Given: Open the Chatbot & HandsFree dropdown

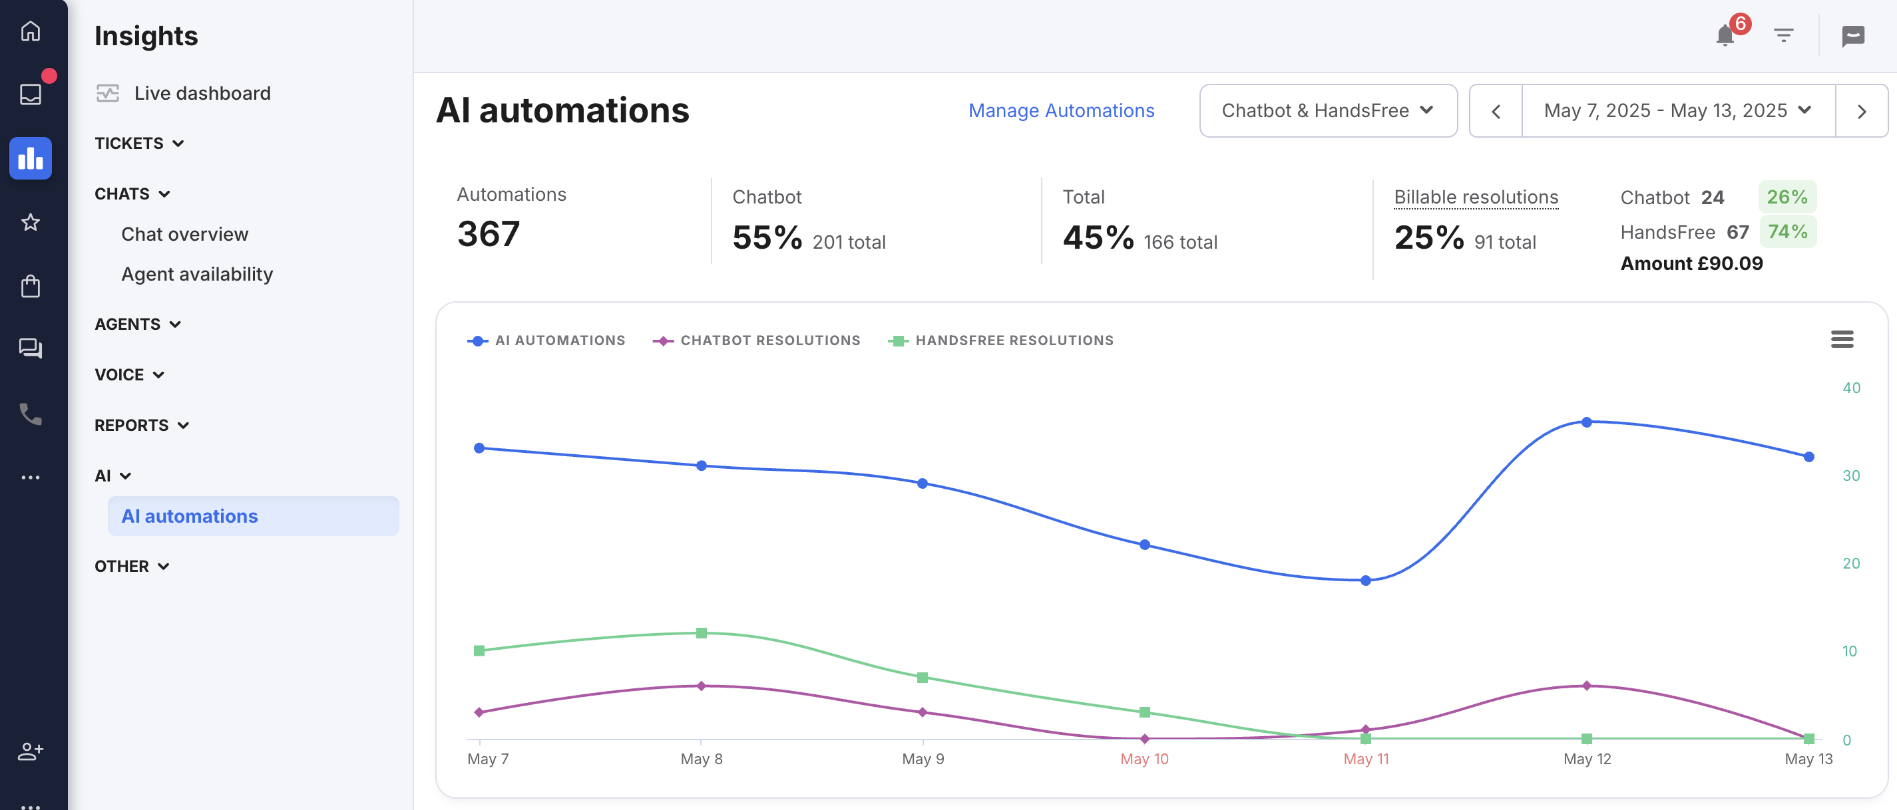Looking at the screenshot, I should 1328,110.
